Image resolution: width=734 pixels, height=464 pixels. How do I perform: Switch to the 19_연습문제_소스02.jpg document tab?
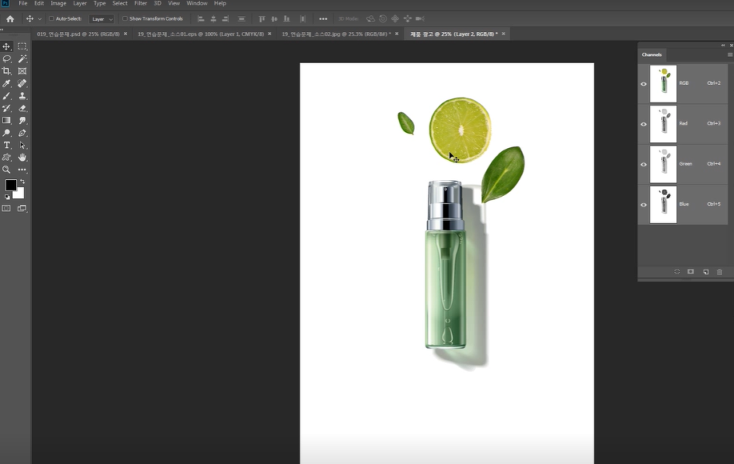click(336, 34)
